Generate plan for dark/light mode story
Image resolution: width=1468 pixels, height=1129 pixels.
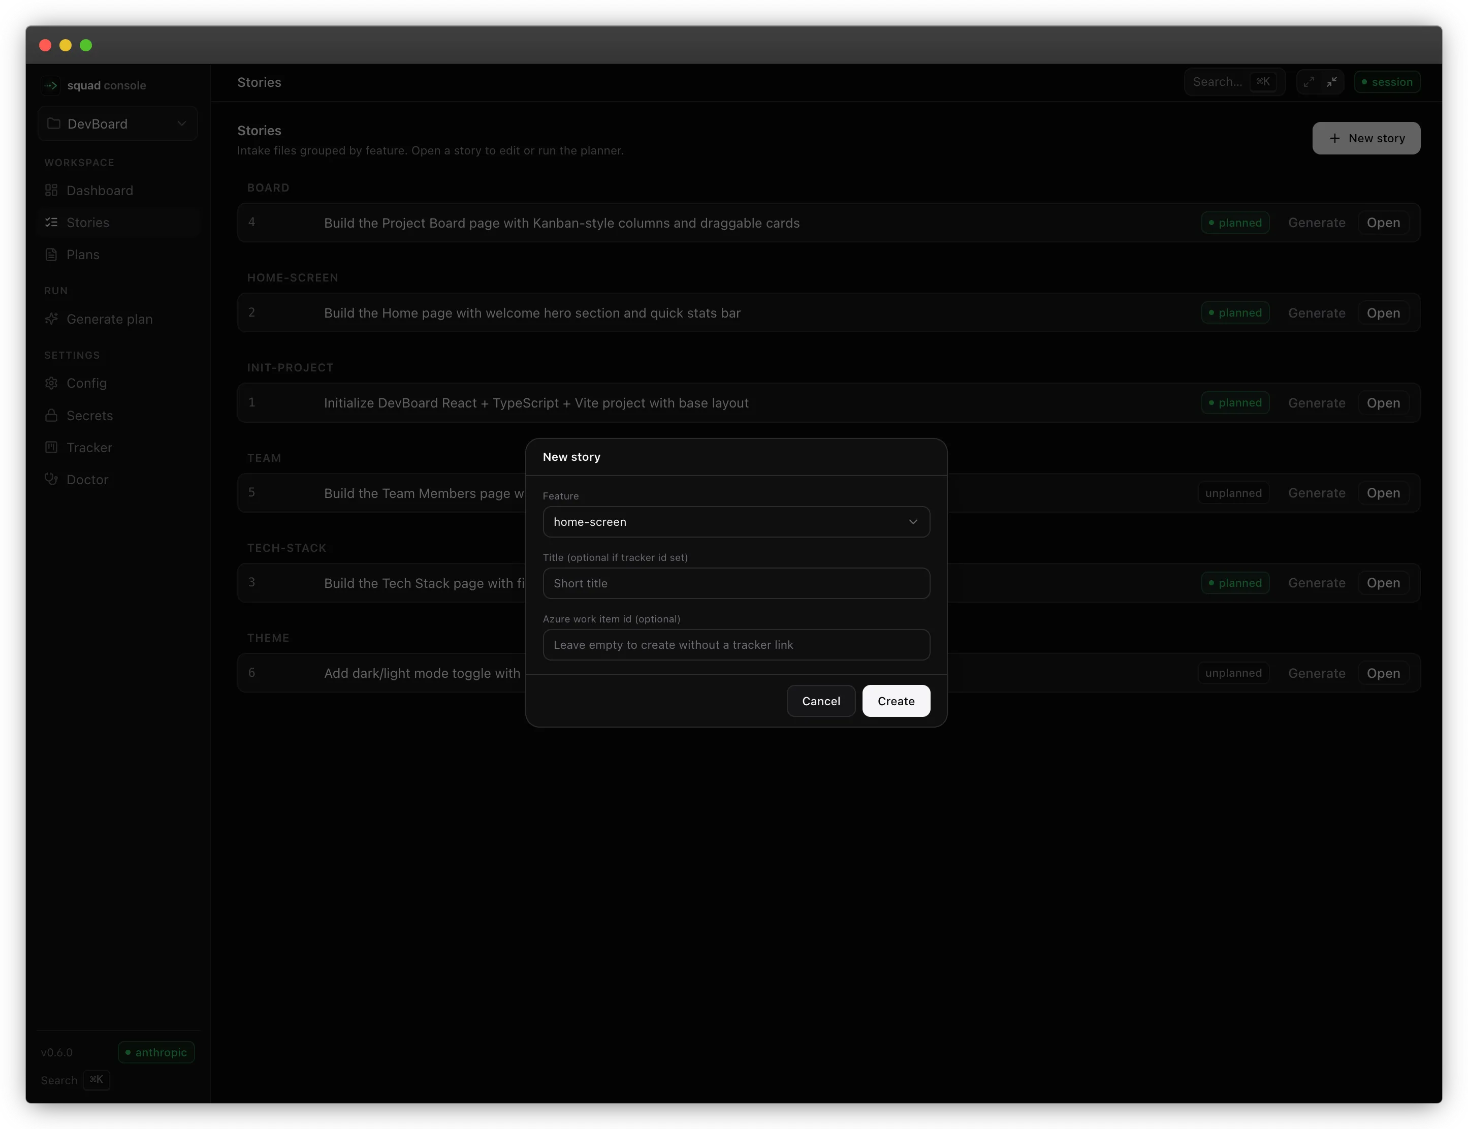pyautogui.click(x=1316, y=673)
